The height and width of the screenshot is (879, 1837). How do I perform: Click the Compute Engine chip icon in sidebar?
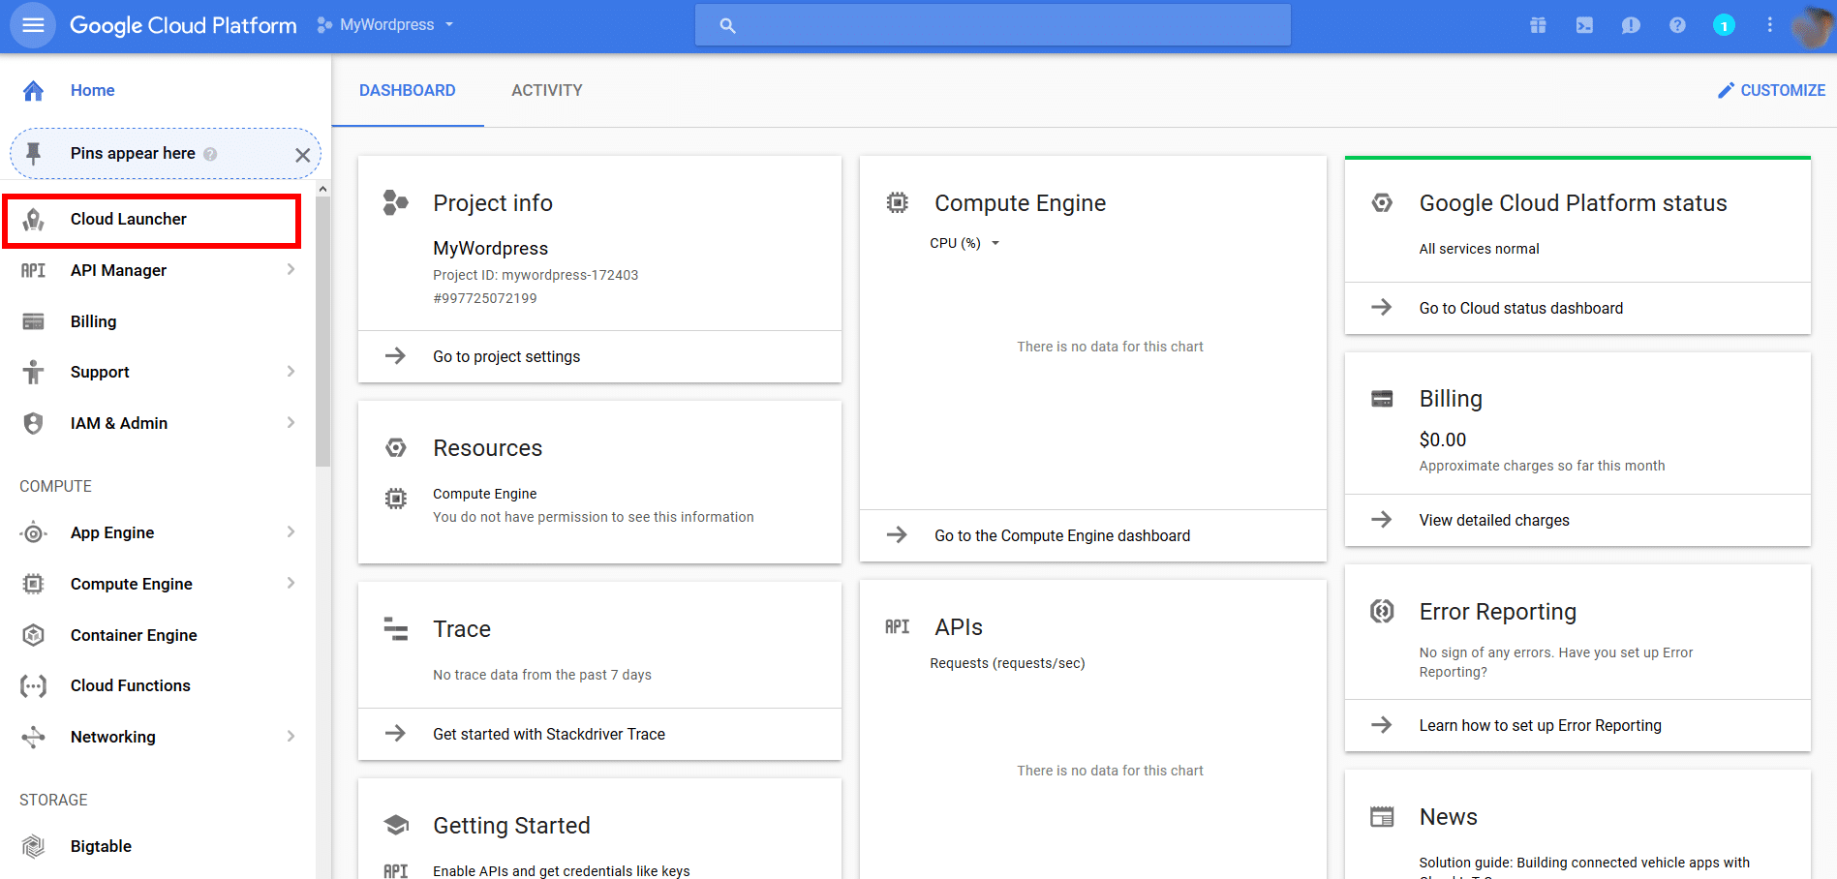34,584
